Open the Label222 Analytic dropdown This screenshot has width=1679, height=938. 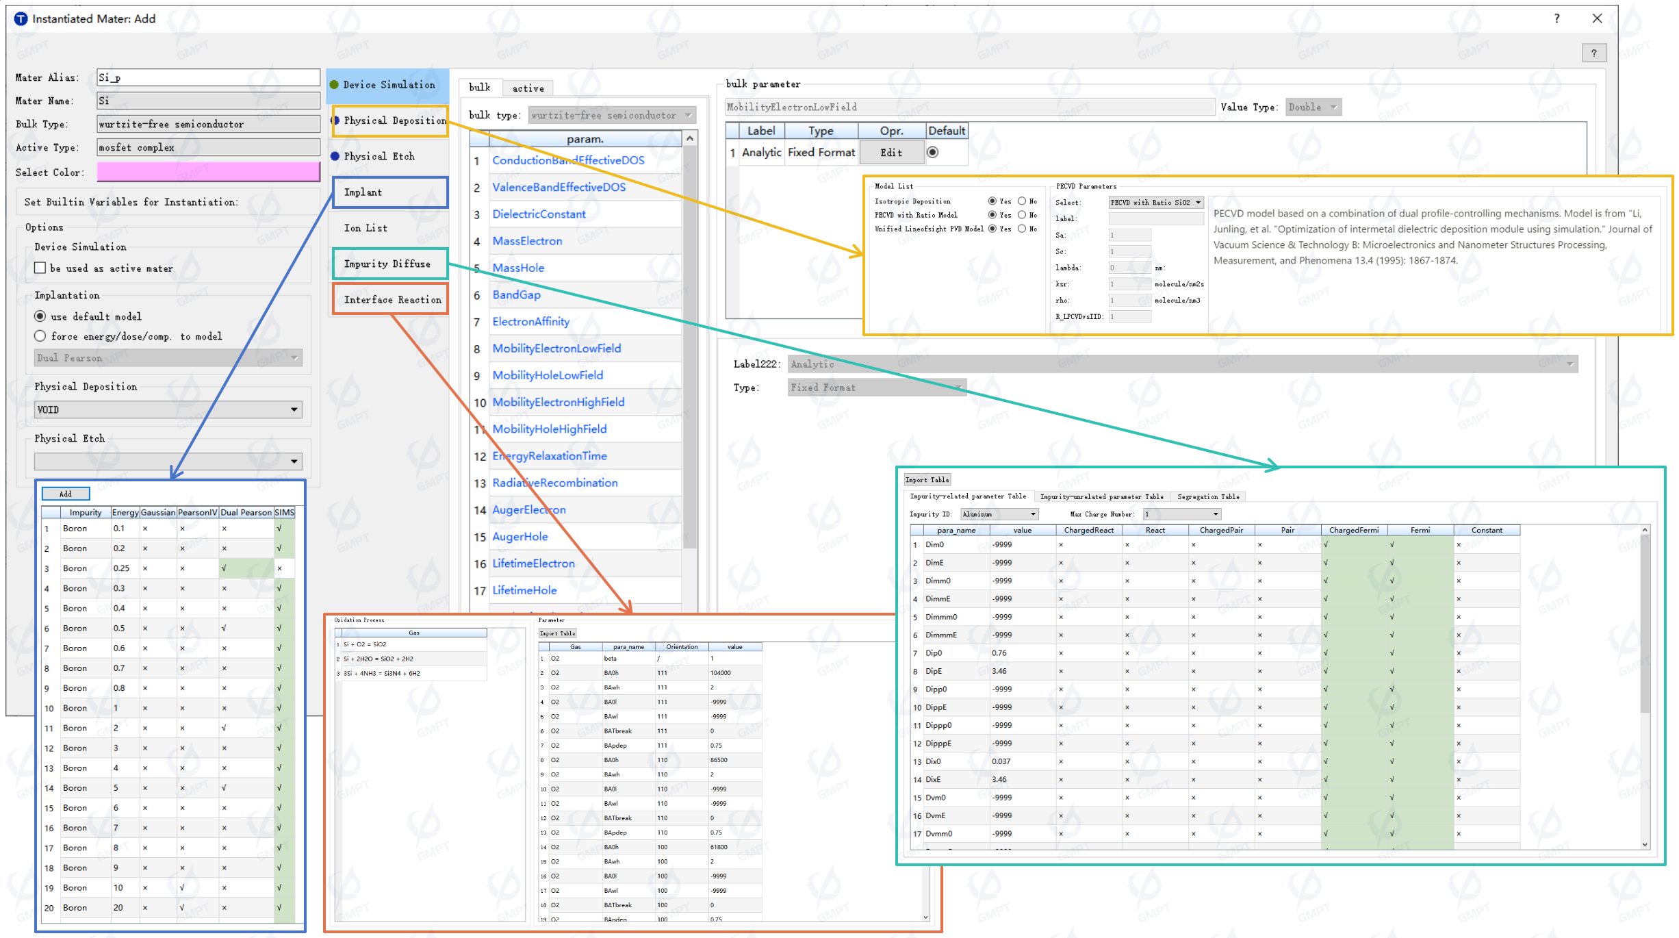pyautogui.click(x=1183, y=364)
